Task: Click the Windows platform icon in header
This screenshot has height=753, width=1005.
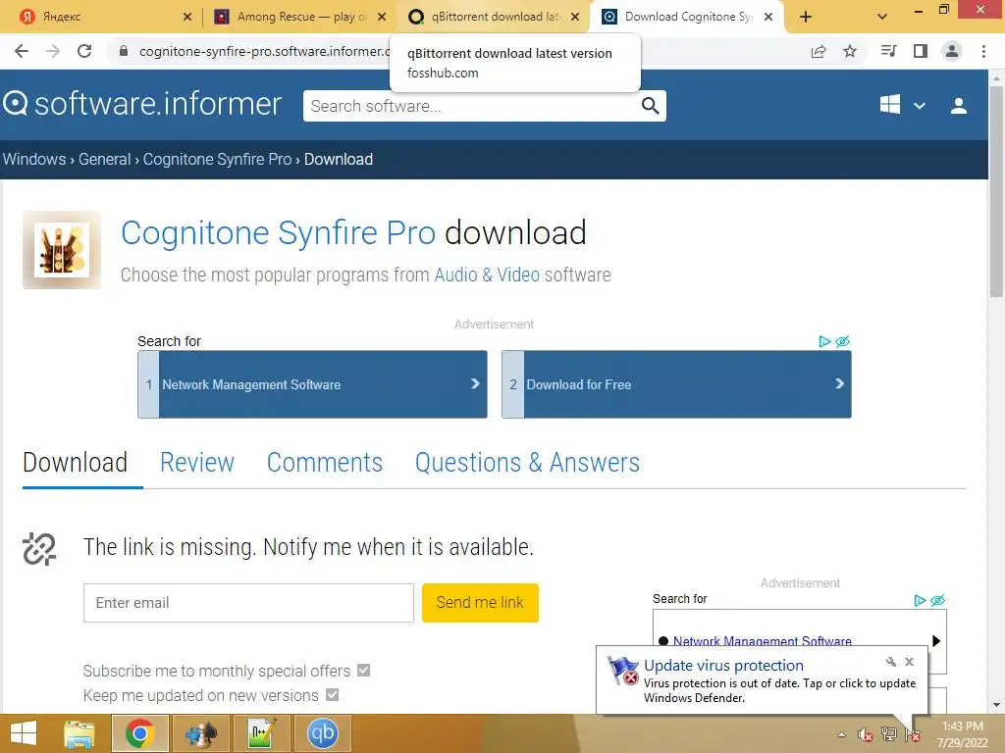Action: pos(889,104)
